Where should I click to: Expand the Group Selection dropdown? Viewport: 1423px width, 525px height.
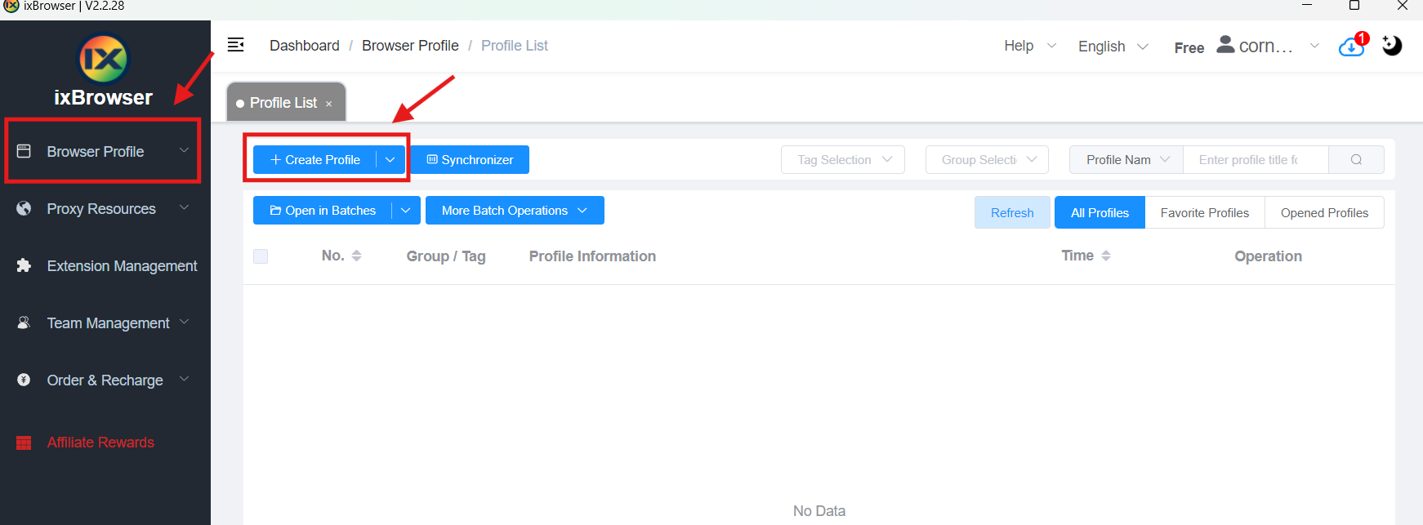(988, 160)
